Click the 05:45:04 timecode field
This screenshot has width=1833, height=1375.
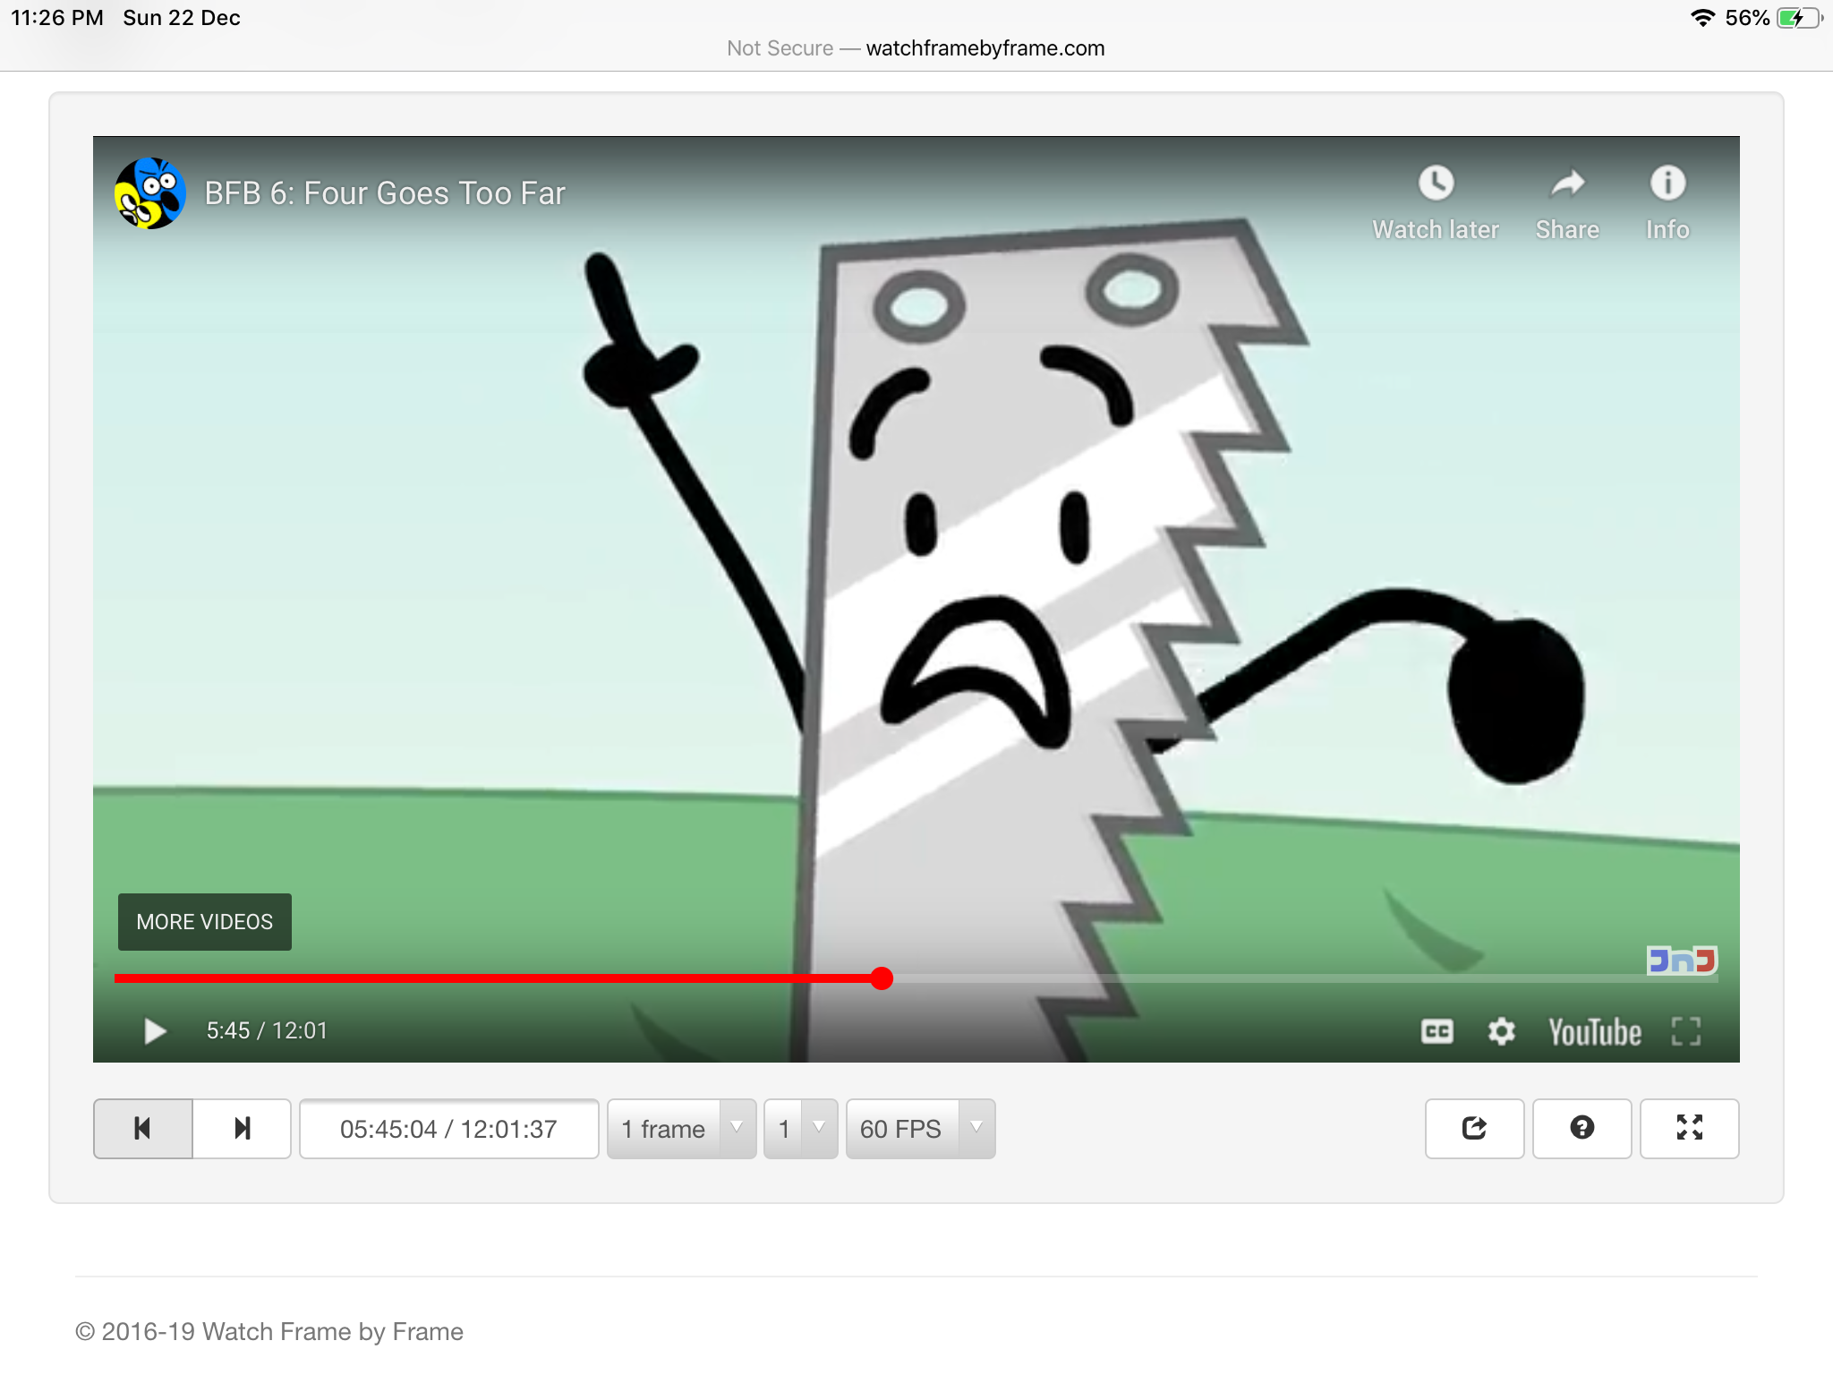pyautogui.click(x=449, y=1129)
